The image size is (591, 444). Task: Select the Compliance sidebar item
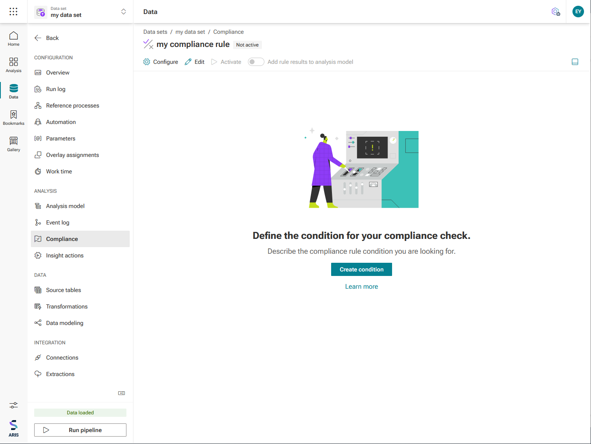[80, 239]
